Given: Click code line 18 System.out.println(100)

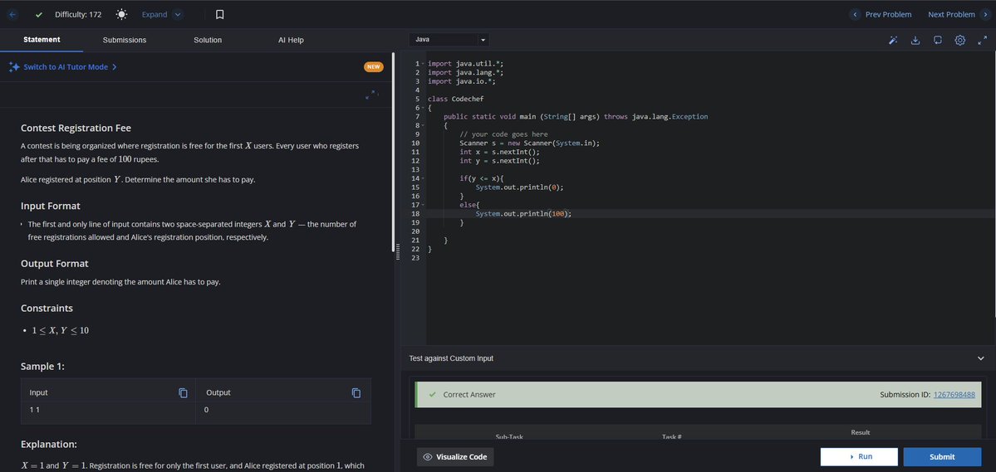Looking at the screenshot, I should (523, 214).
